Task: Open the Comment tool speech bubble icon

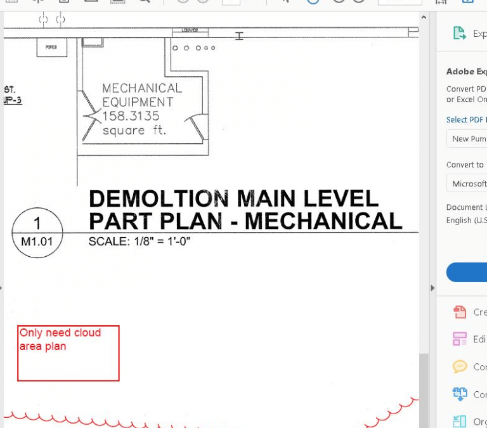Action: tap(460, 366)
